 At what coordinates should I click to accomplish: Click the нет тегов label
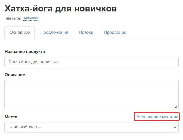pyautogui.click(x=13, y=18)
